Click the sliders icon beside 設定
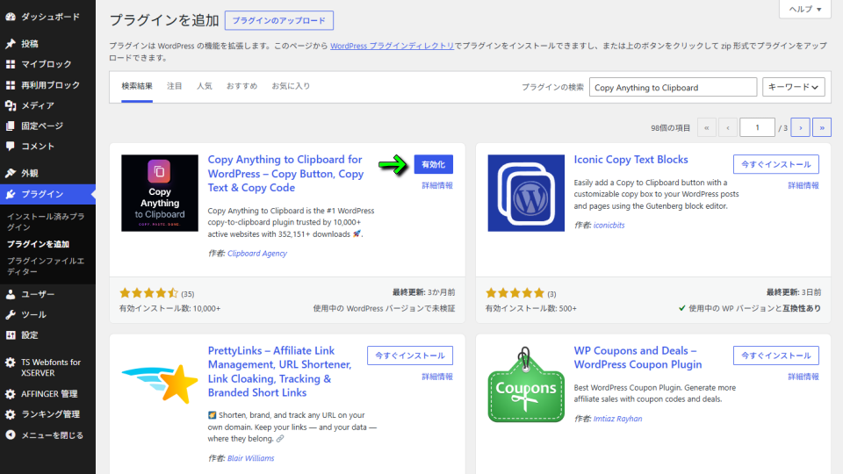Image resolution: width=843 pixels, height=474 pixels. [x=11, y=334]
